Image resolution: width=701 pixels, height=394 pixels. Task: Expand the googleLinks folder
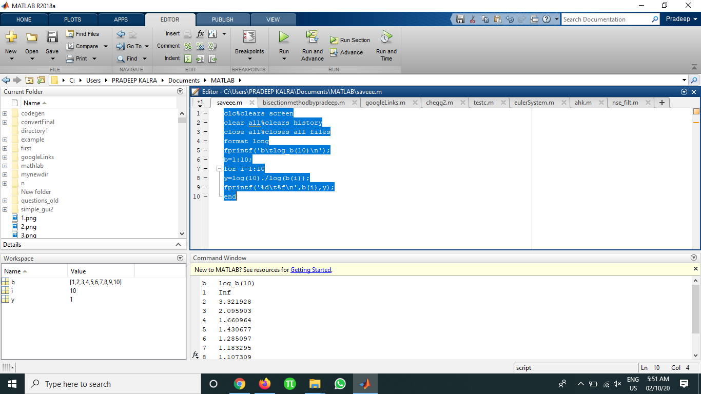click(x=5, y=157)
